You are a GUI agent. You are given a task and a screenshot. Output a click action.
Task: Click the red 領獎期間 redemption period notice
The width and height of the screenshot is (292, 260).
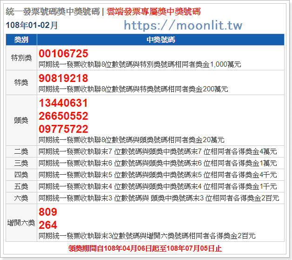point(145,248)
